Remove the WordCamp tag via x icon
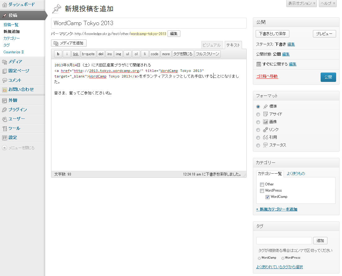This screenshot has height=276, width=342. pyautogui.click(x=259, y=258)
